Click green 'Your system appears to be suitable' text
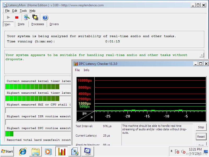 coord(96,57)
